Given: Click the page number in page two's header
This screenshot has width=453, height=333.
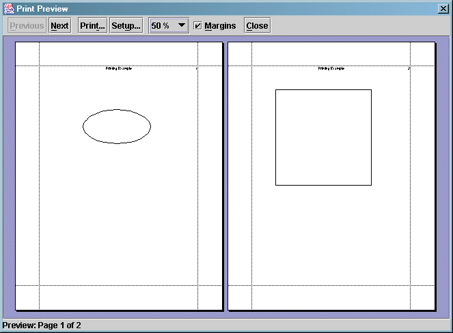Looking at the screenshot, I should (x=409, y=69).
